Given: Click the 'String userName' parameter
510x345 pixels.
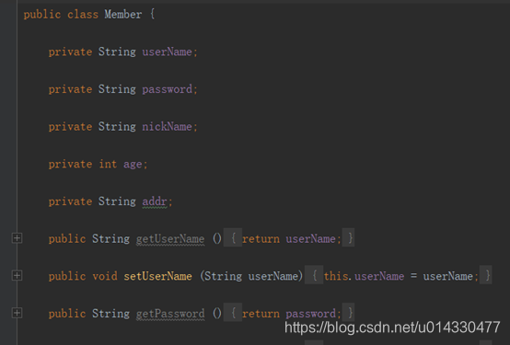Looking at the screenshot, I should (251, 276).
